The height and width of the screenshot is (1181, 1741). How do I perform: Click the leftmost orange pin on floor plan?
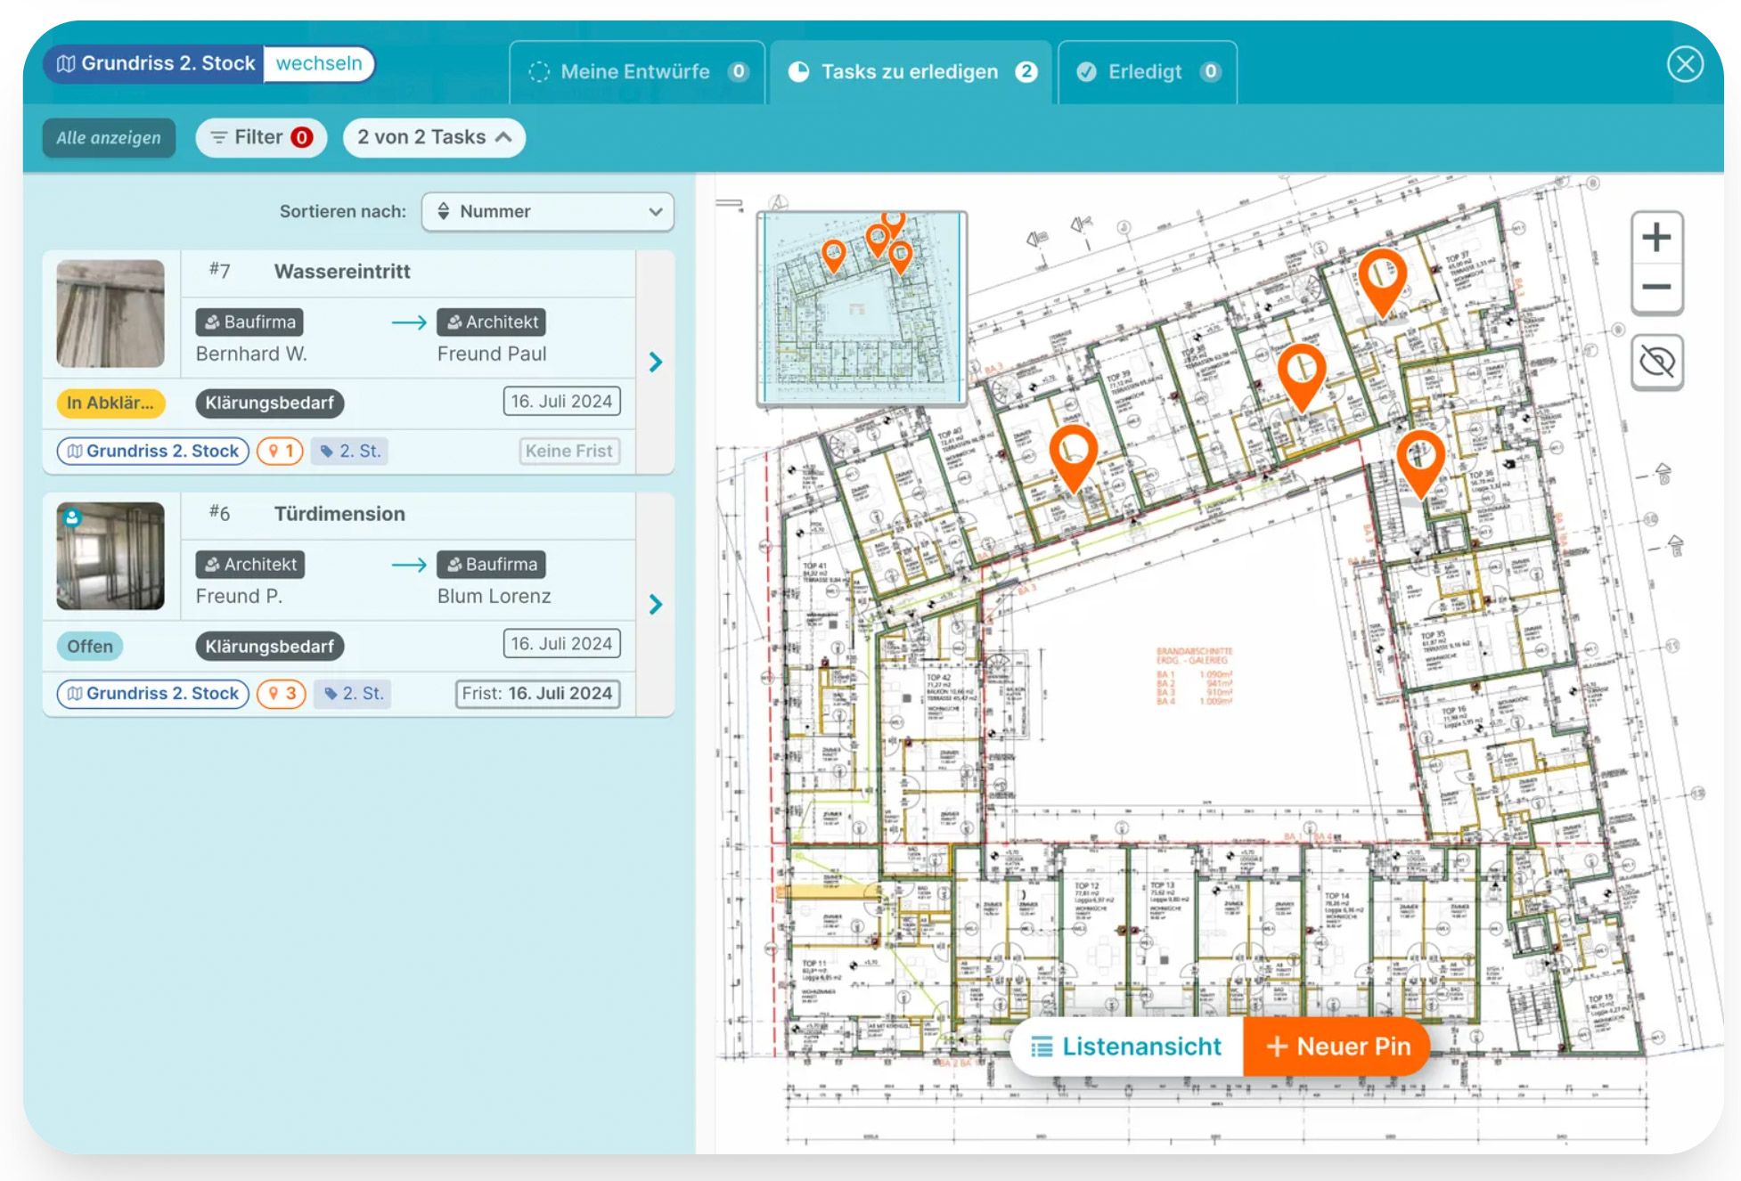coord(1073,452)
